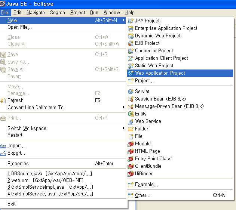Click the generic Project... icon

(131, 81)
